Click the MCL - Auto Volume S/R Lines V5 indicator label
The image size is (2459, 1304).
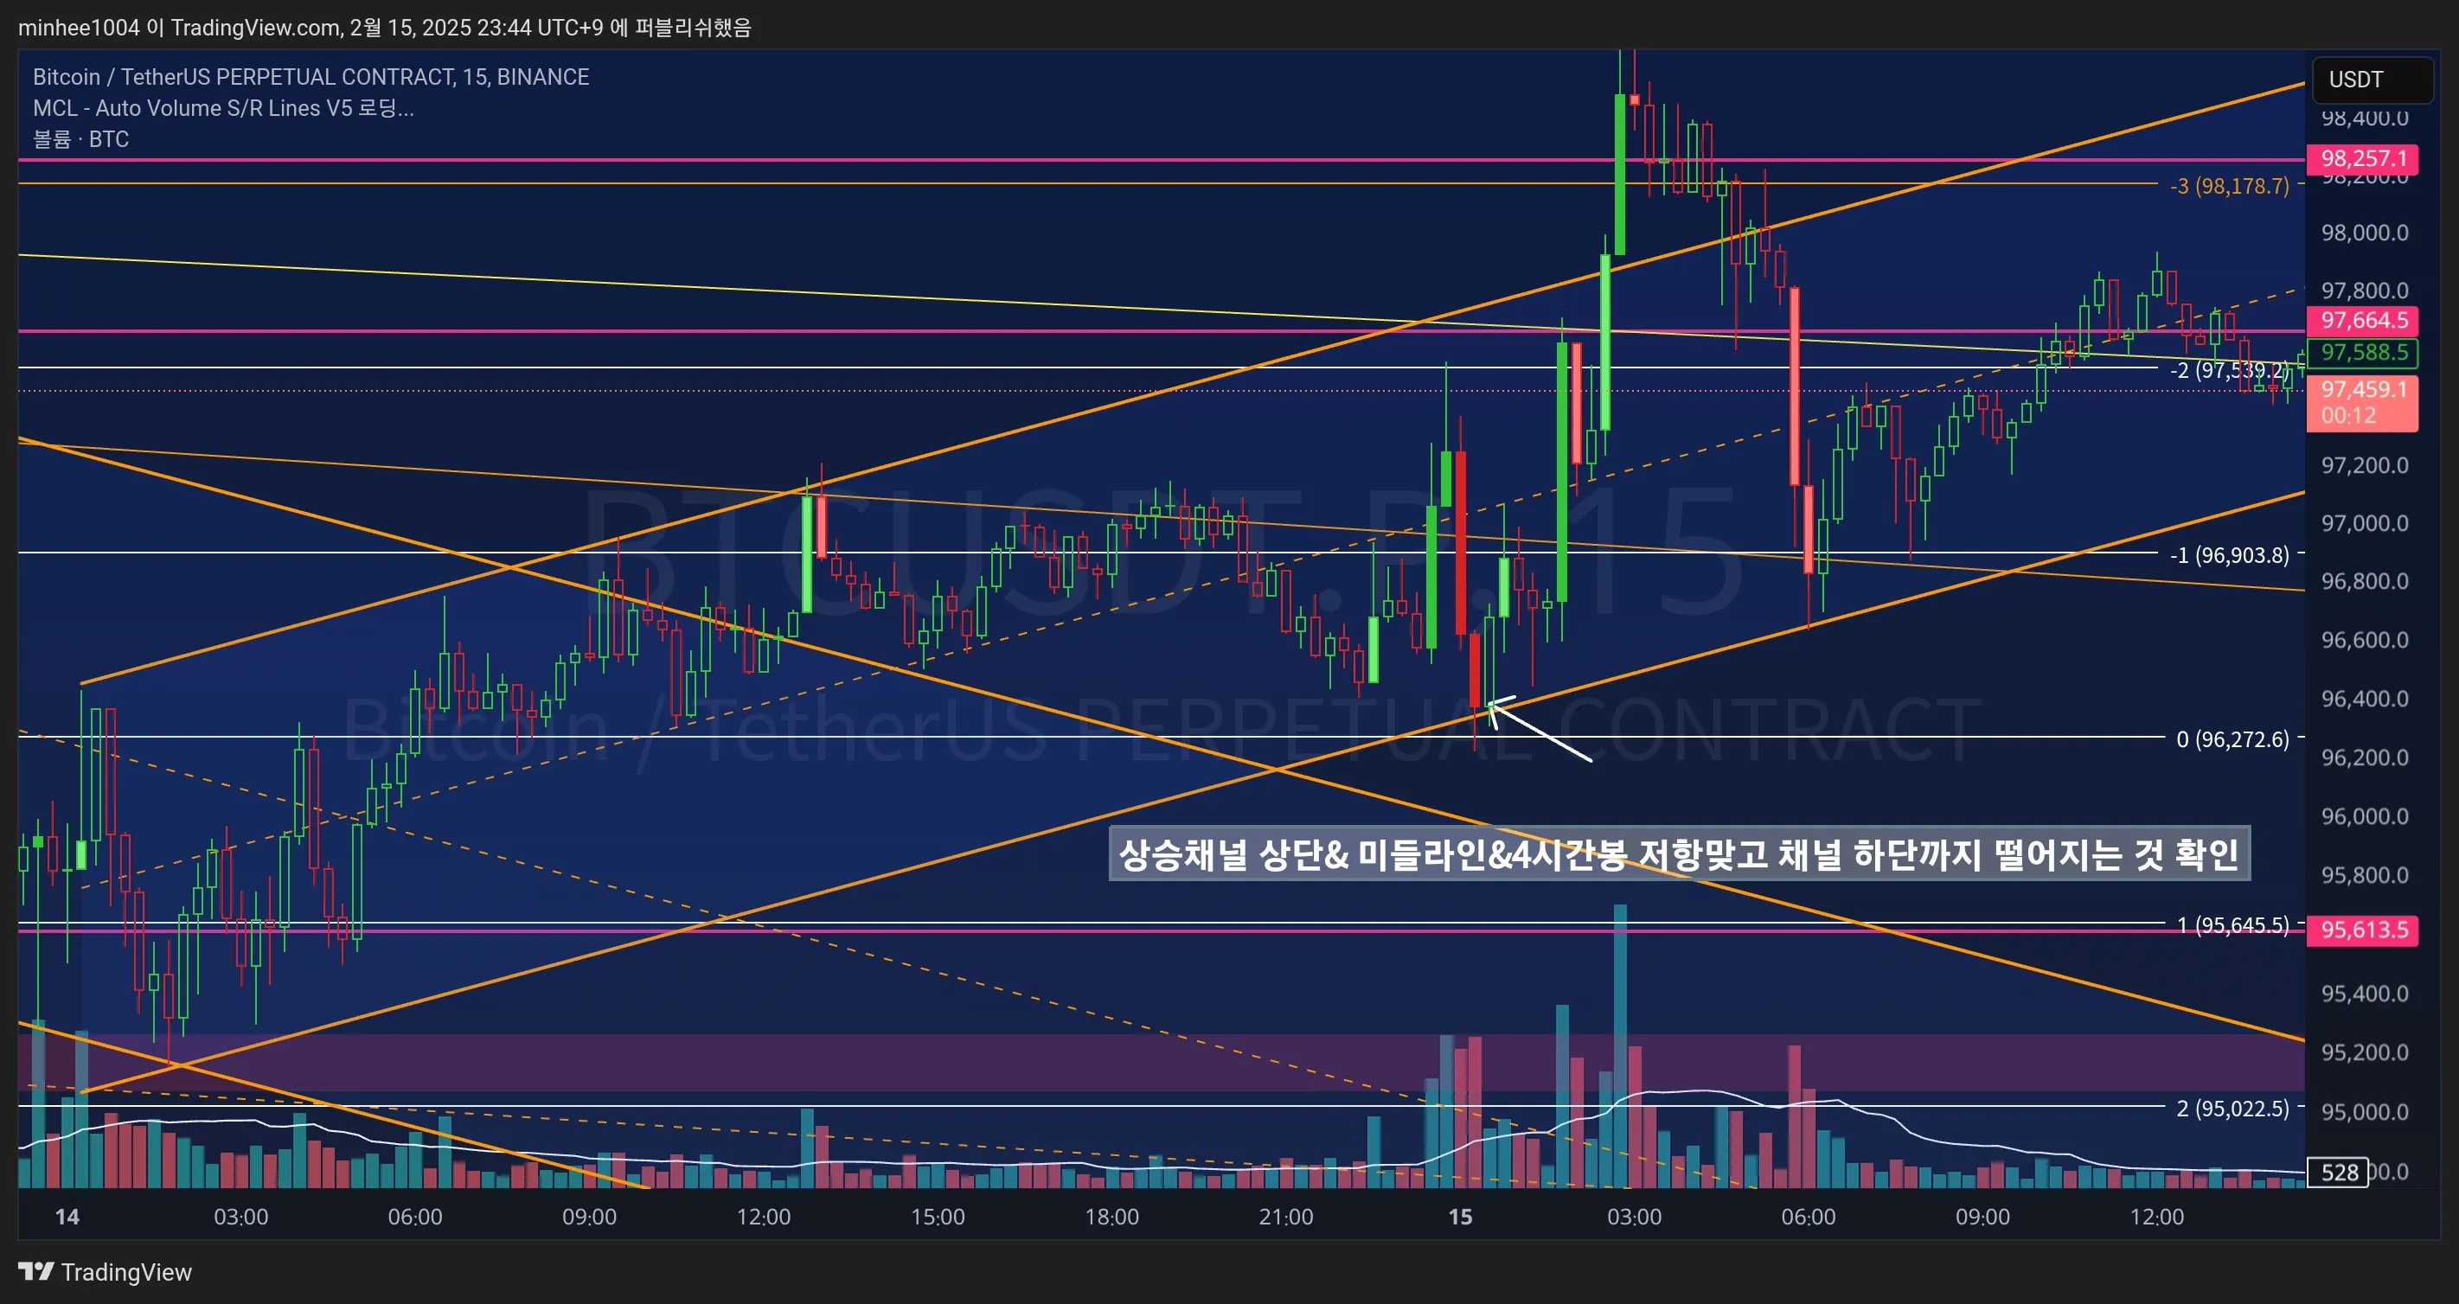coord(223,108)
